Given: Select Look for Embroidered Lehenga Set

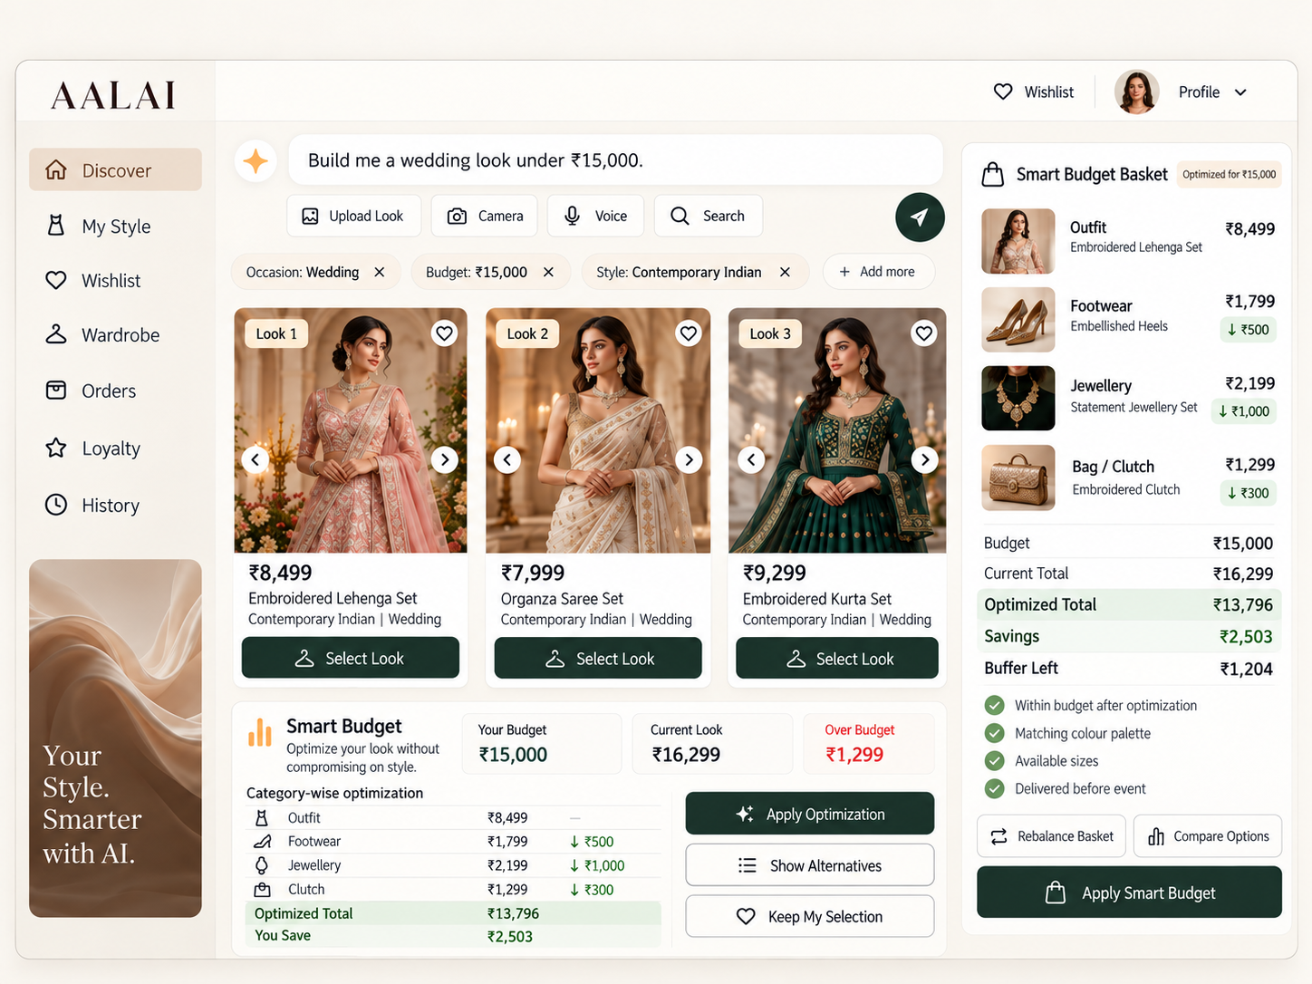Looking at the screenshot, I should pyautogui.click(x=351, y=658).
